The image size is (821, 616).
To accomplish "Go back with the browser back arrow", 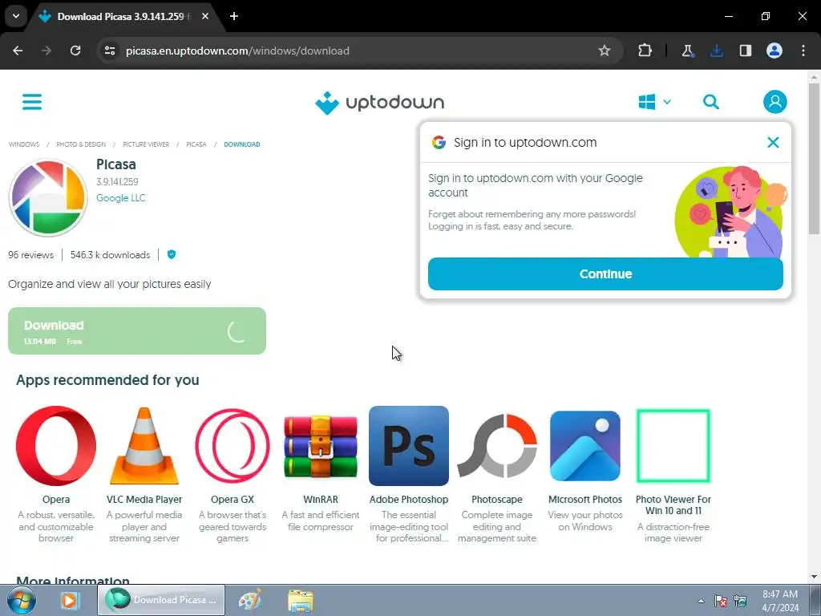I will 18,51.
